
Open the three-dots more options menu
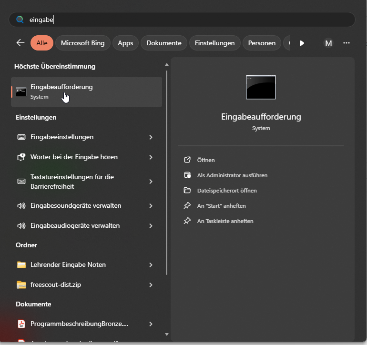347,43
